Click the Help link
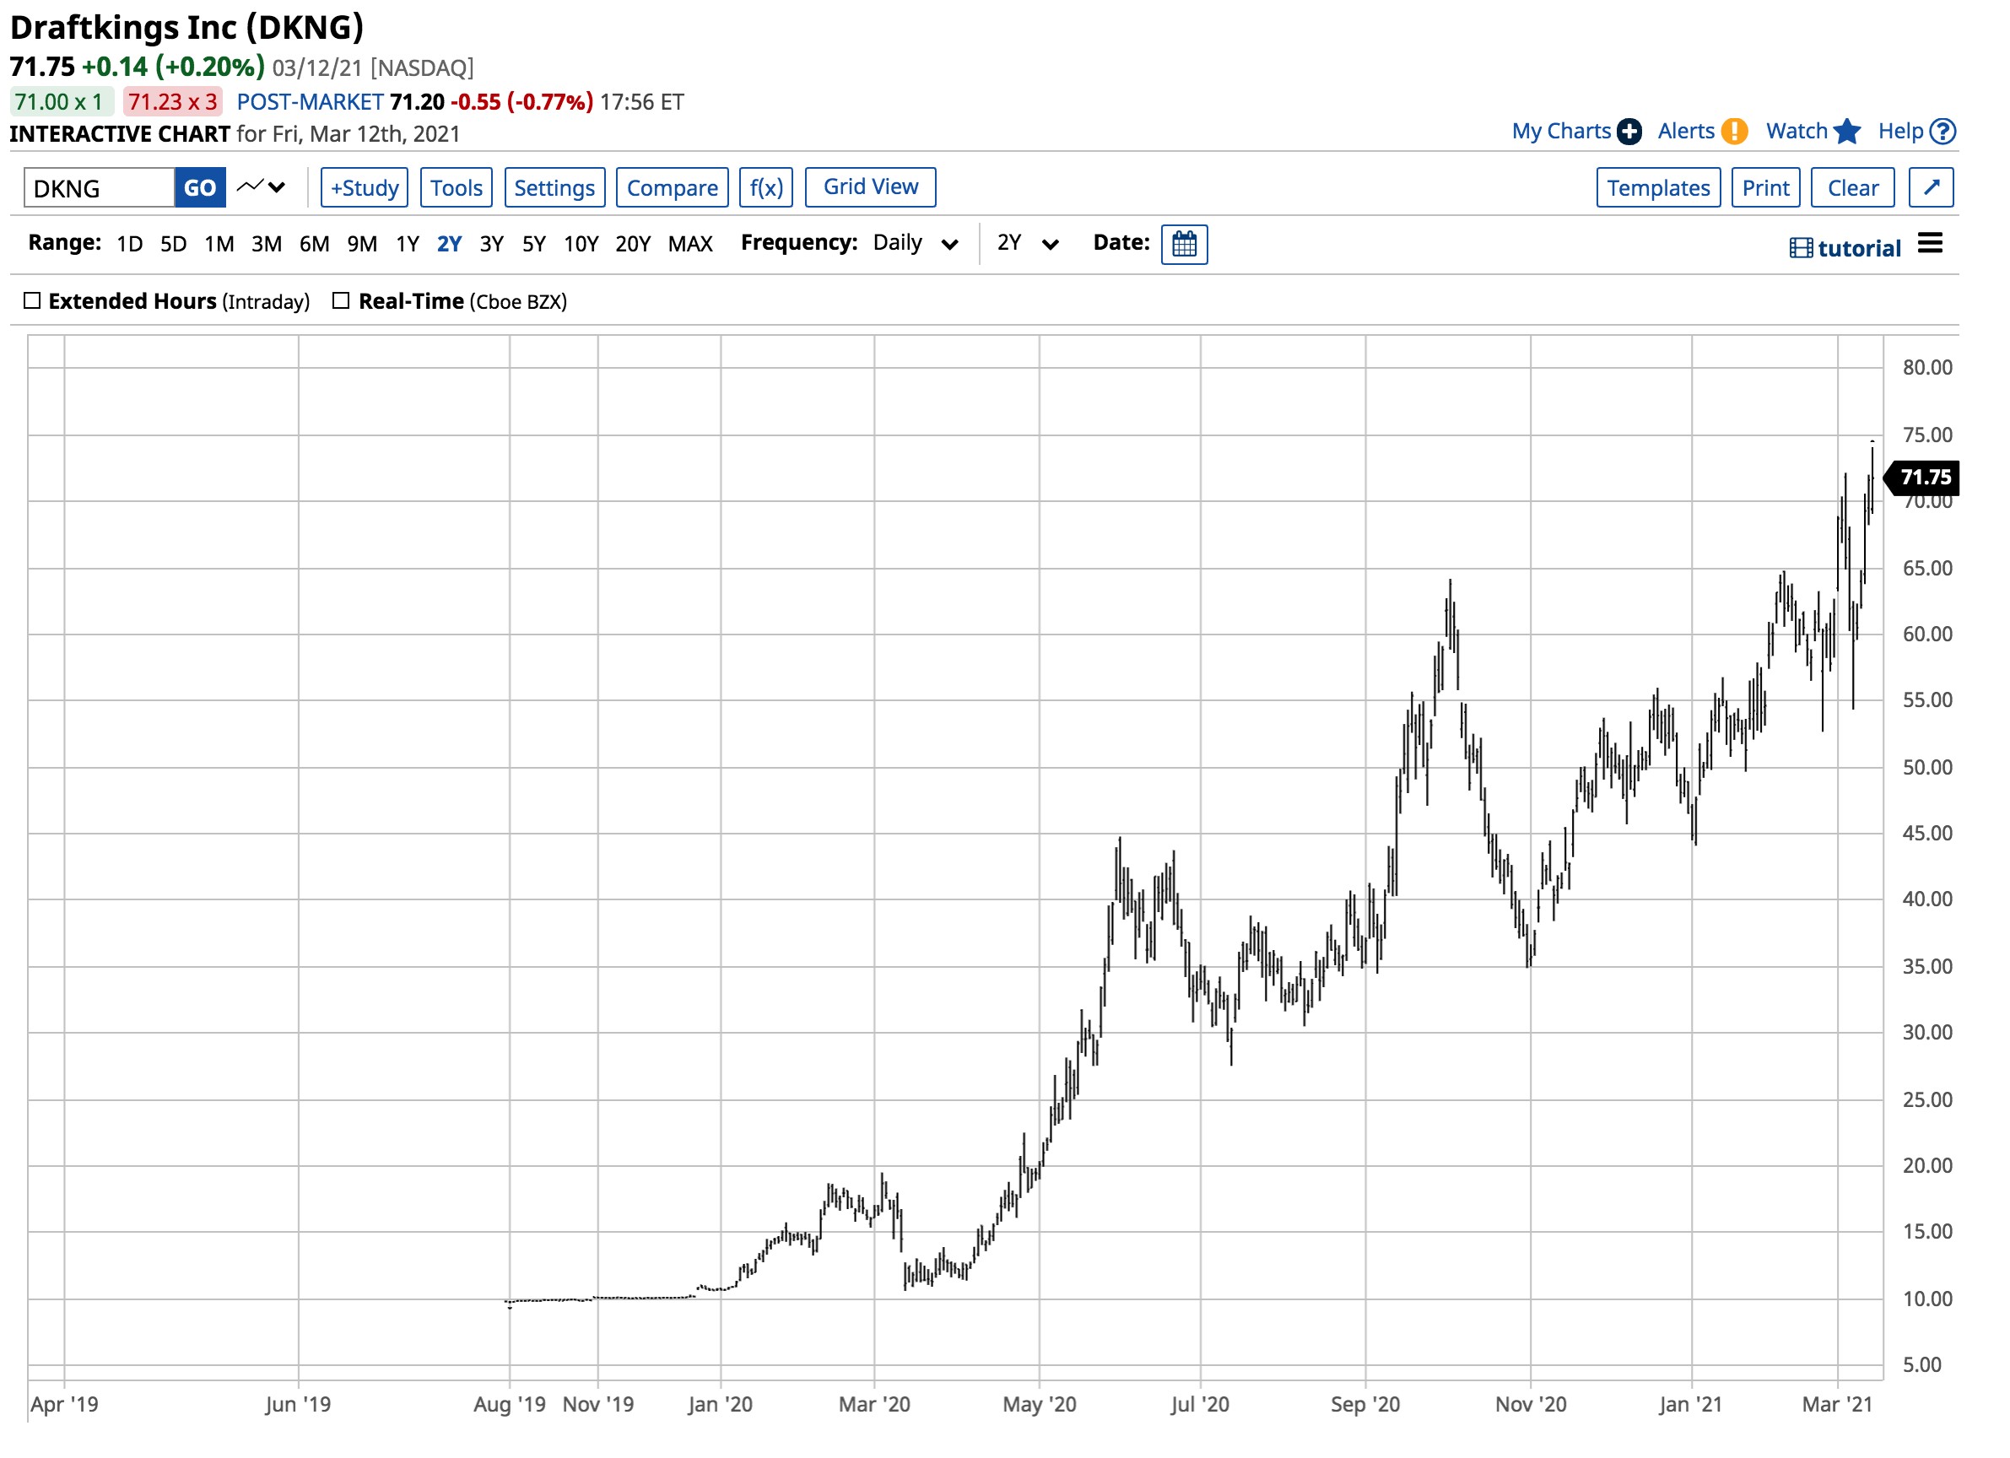Screen dimensions: 2010x1458 tap(1901, 131)
